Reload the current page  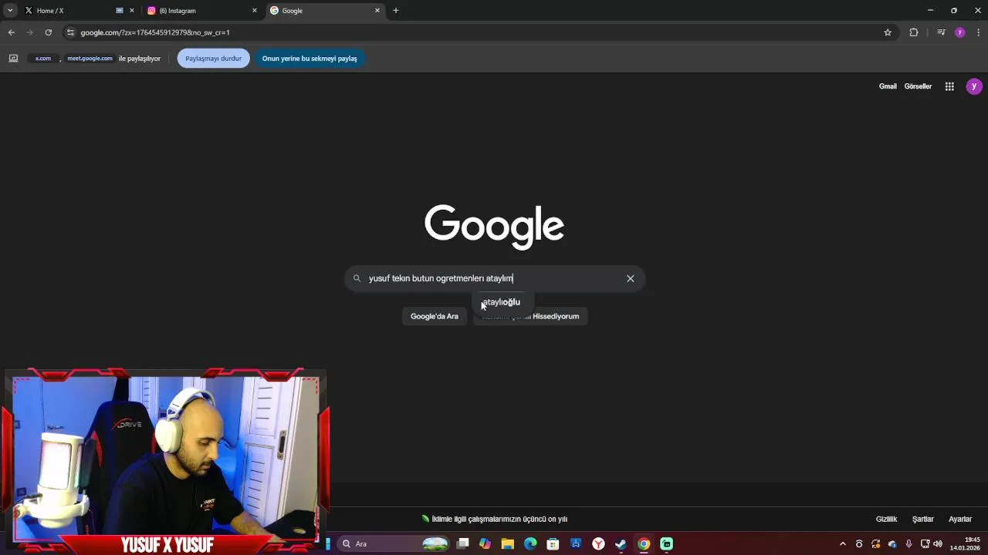tap(48, 32)
